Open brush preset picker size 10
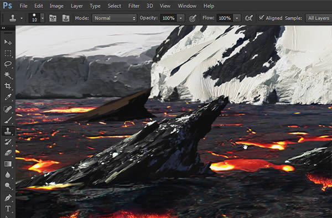Viewport: 332px width, 218px height. click(x=34, y=18)
